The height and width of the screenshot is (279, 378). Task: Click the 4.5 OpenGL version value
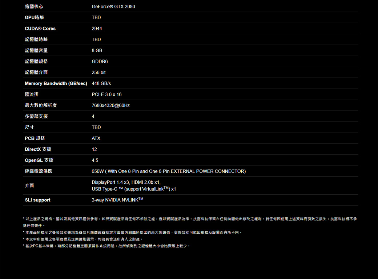click(x=95, y=160)
